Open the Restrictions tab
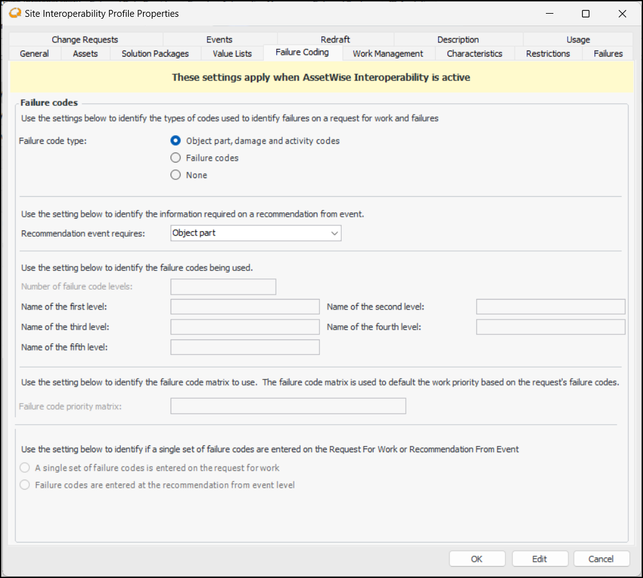Image resolution: width=643 pixels, height=578 pixels. pos(548,54)
